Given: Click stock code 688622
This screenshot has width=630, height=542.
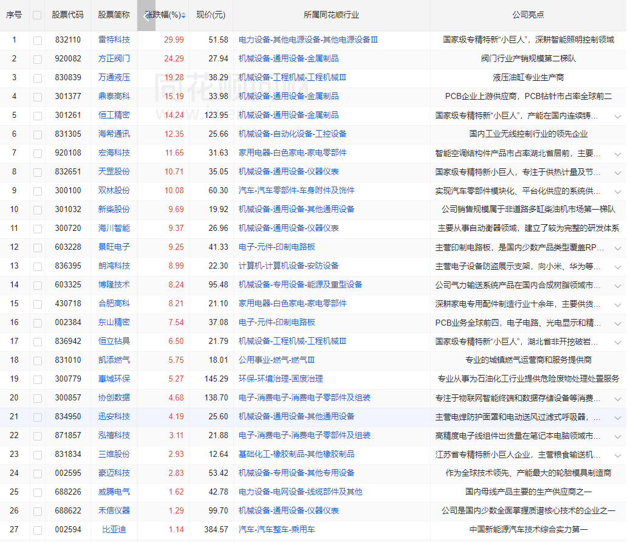Looking at the screenshot, I should click(68, 510).
